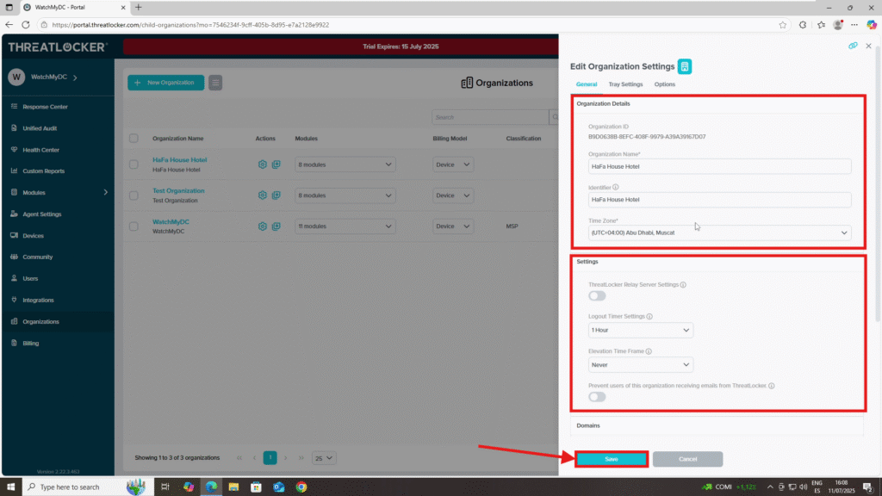Screen dimensions: 882x496
Task: Check the WatchMyDC row checkbox
Action: [134, 226]
